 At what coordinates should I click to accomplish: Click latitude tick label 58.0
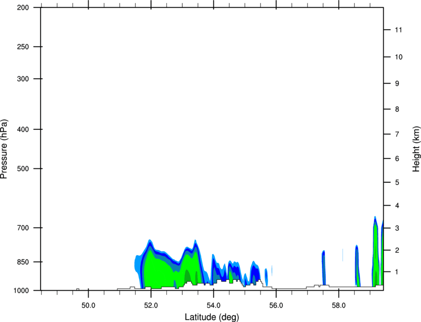pos(339,306)
